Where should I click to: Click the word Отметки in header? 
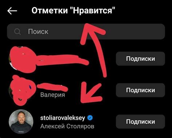click(x=50, y=11)
